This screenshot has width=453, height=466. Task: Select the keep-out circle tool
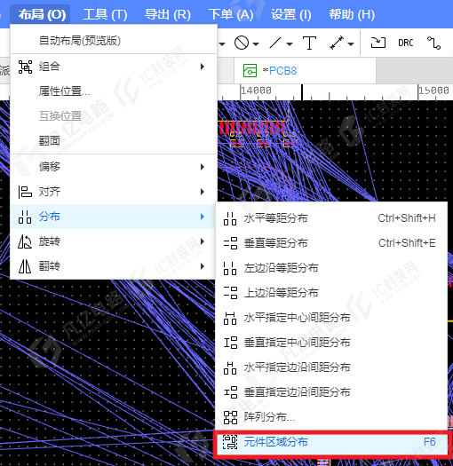(x=242, y=43)
